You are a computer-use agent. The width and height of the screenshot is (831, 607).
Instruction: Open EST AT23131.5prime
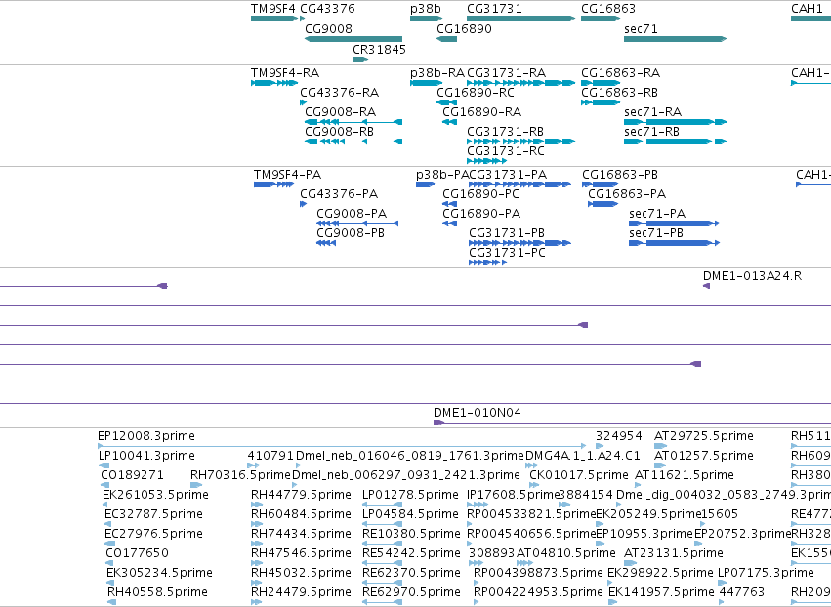(x=631, y=563)
